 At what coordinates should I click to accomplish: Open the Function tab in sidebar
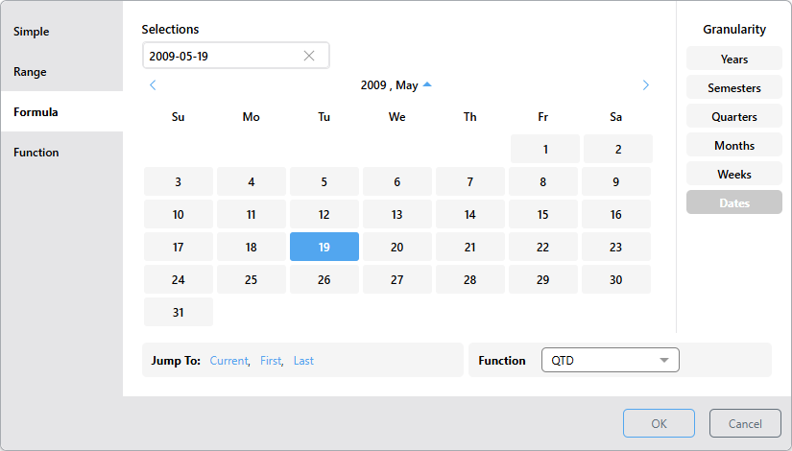tap(36, 153)
